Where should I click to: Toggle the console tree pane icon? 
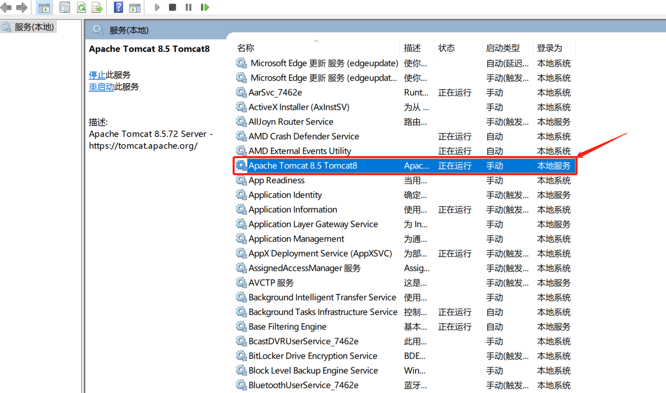point(44,7)
